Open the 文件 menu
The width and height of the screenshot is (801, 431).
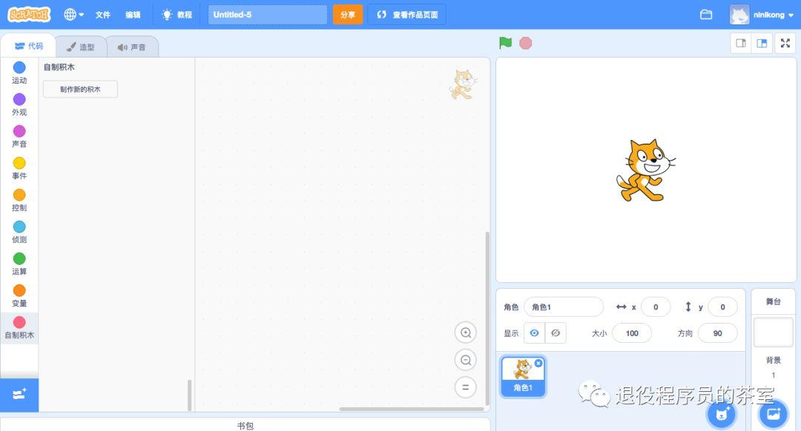point(102,15)
